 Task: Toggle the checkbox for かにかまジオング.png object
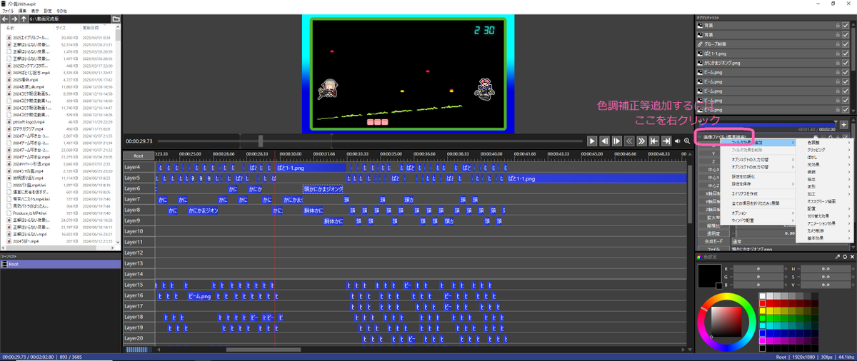(846, 63)
